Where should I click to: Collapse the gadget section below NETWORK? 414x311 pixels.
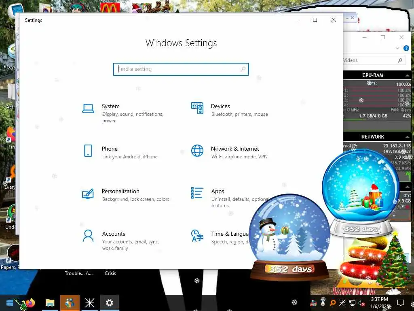(x=407, y=187)
